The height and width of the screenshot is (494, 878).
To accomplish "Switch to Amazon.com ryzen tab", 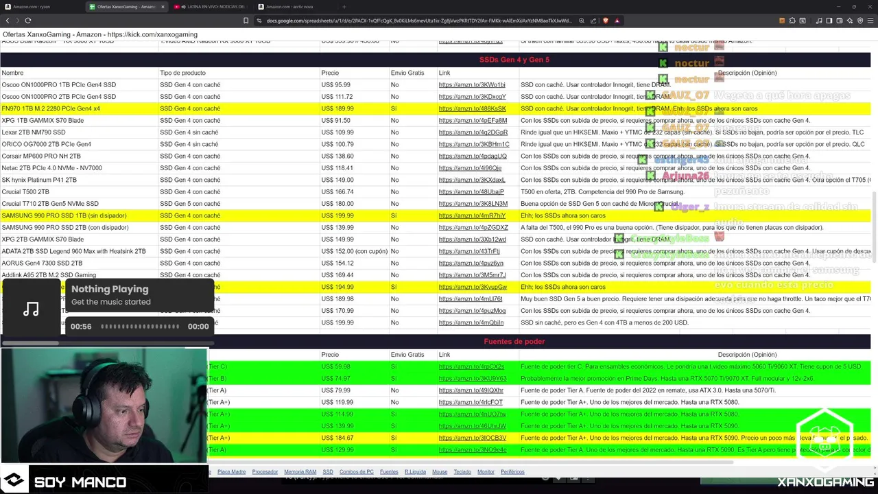I will point(43,7).
